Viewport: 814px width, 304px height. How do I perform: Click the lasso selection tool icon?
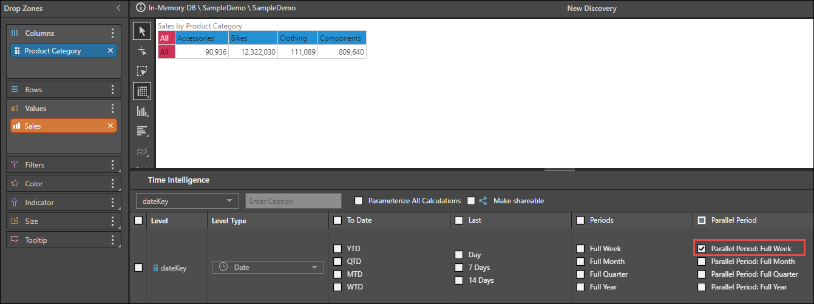[142, 71]
